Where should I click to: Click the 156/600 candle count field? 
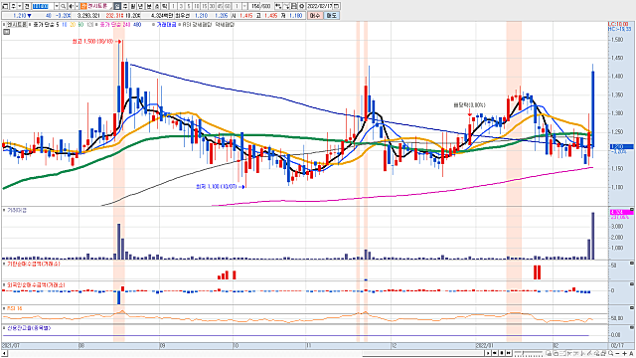point(260,6)
